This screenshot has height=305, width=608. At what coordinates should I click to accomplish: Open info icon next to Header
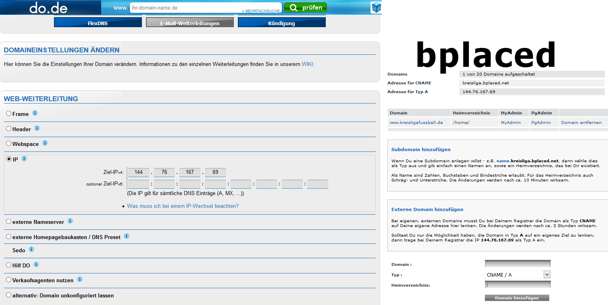click(37, 128)
